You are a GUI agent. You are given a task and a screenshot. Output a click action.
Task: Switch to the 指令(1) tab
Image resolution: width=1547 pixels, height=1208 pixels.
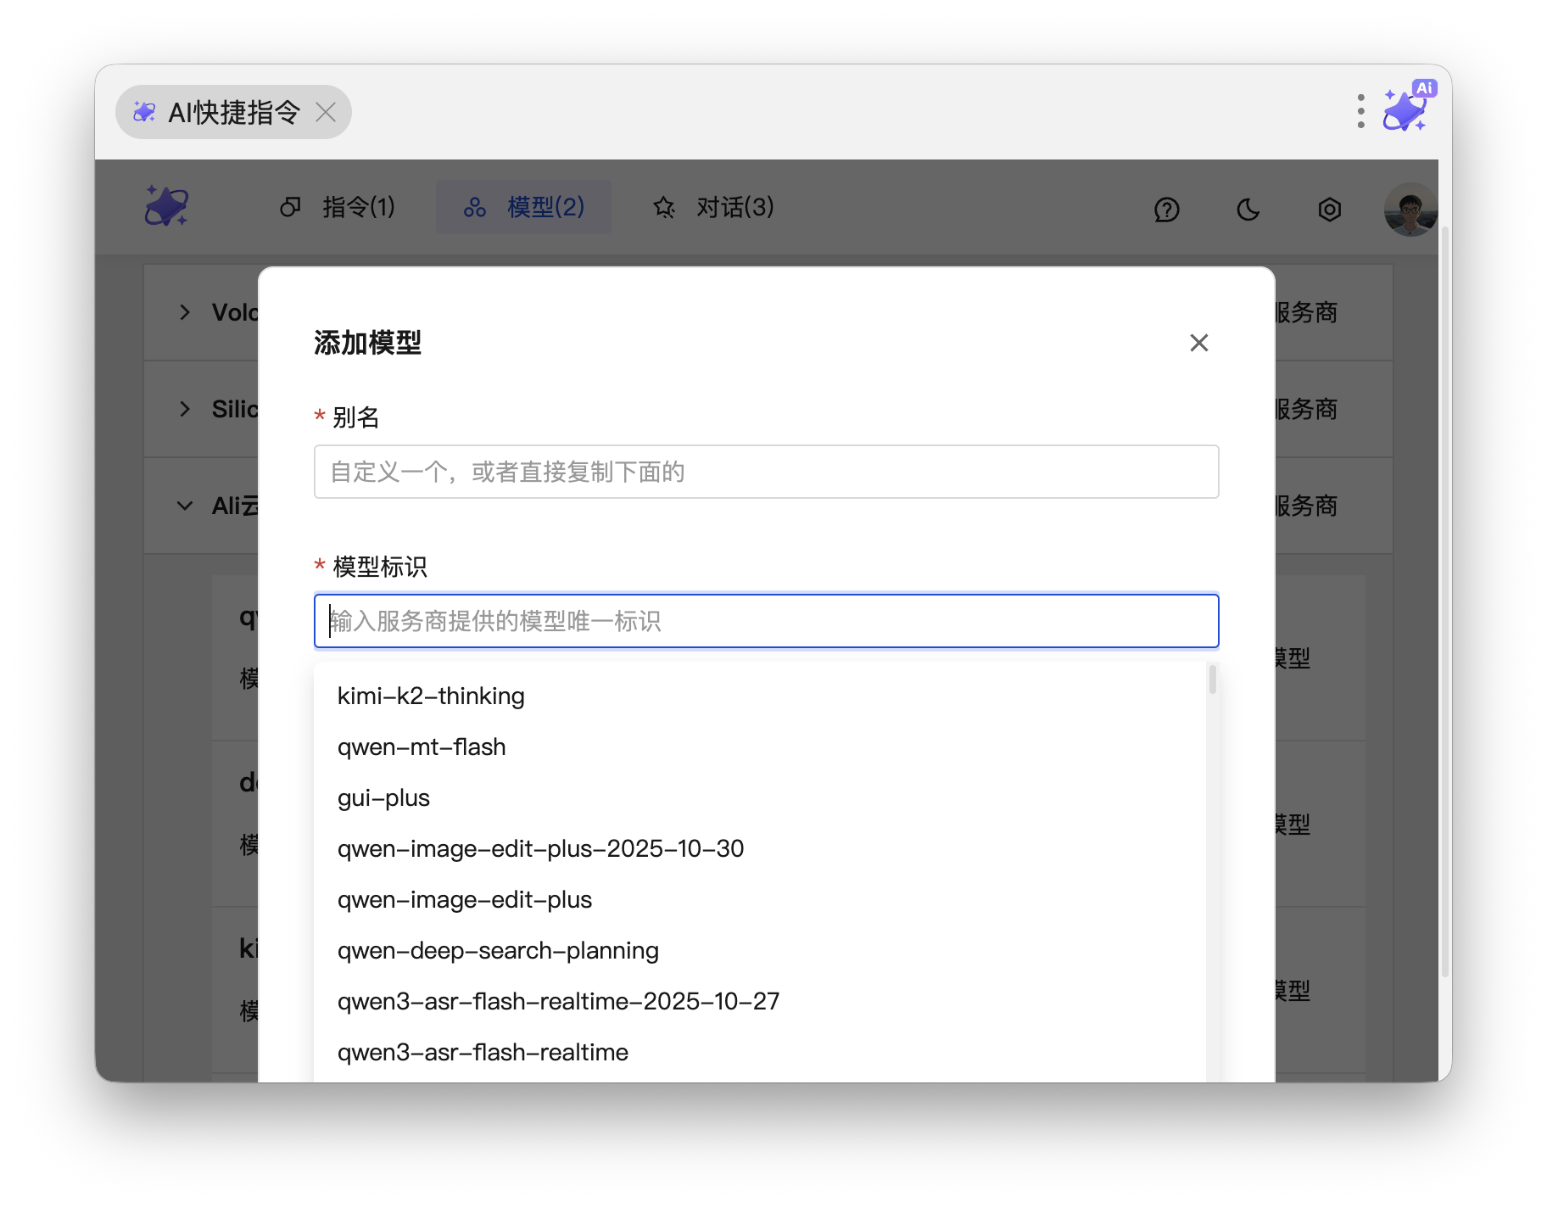coord(338,207)
